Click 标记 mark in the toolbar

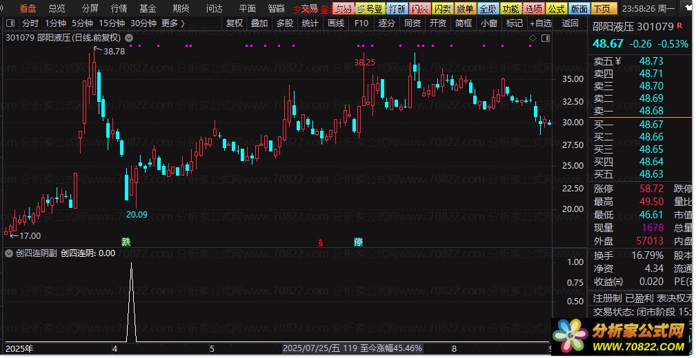point(514,23)
